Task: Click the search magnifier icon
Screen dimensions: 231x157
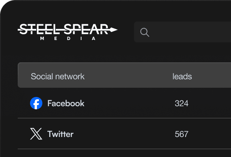Action: click(145, 32)
